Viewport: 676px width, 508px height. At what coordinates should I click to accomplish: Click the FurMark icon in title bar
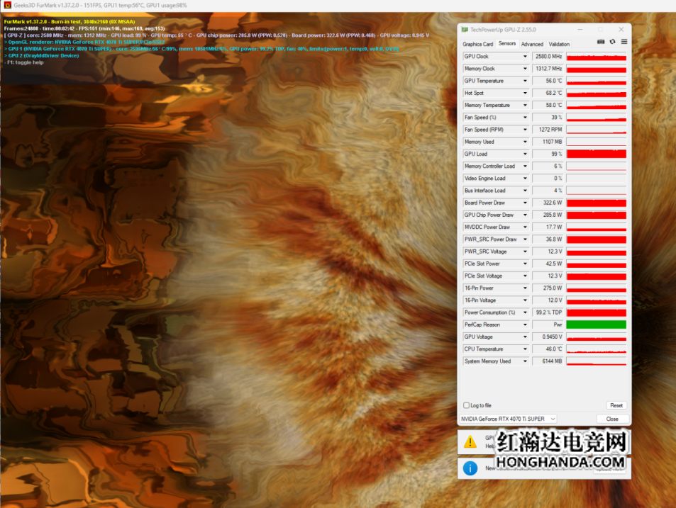pyautogui.click(x=7, y=5)
